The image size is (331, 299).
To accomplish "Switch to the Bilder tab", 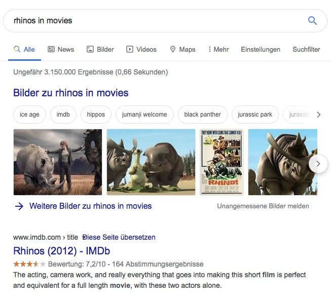I will click(100, 49).
